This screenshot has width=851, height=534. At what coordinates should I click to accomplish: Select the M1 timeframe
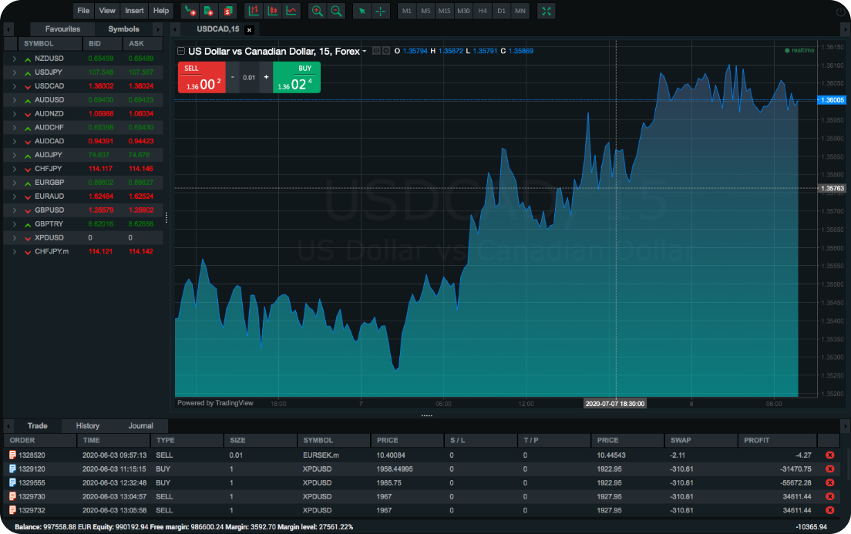tap(406, 11)
